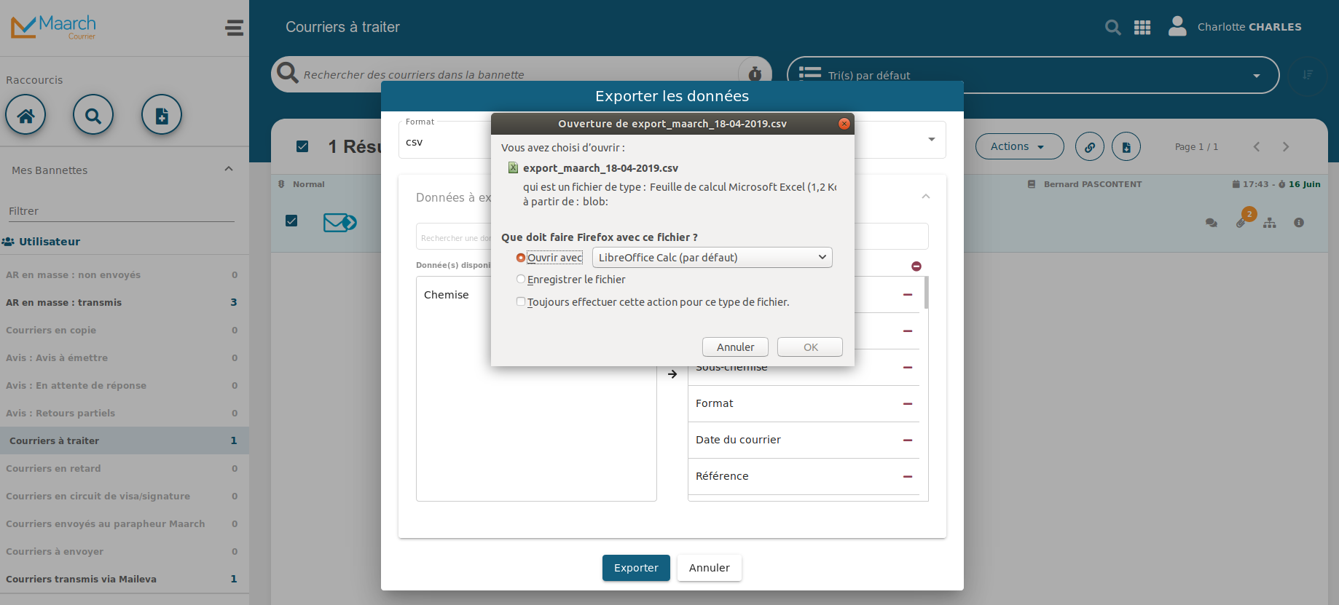Viewport: 1339px width, 605px height.
Task: Open the Format csv dropdown arrow
Action: pyautogui.click(x=932, y=140)
